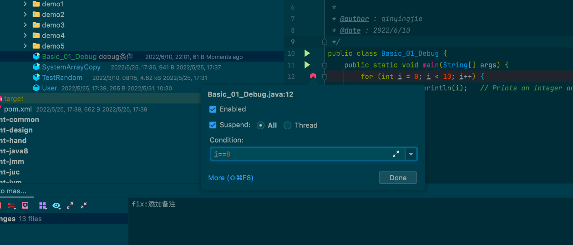The image size is (573, 245).
Task: Click the red breakpoint on line 12
Action: click(x=313, y=76)
